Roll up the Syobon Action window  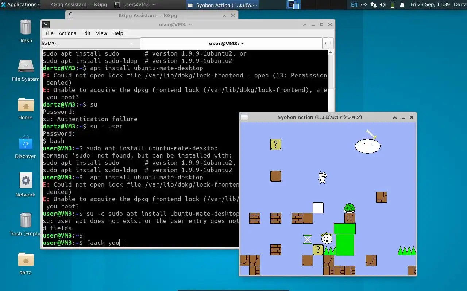[395, 117]
